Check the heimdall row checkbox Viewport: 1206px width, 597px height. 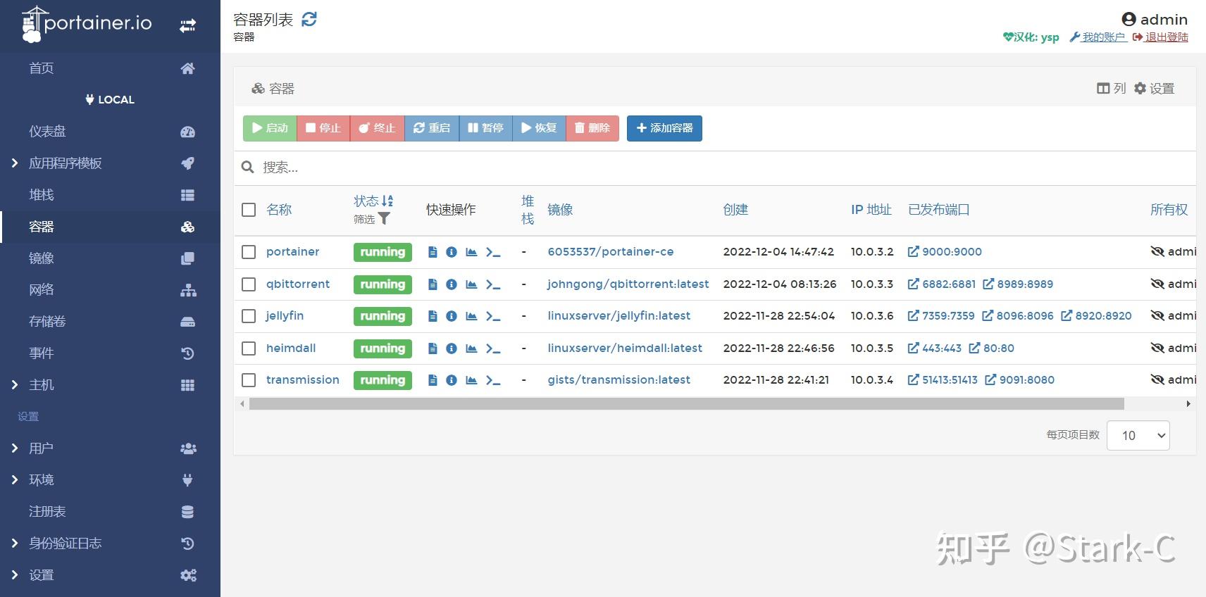[x=249, y=348]
